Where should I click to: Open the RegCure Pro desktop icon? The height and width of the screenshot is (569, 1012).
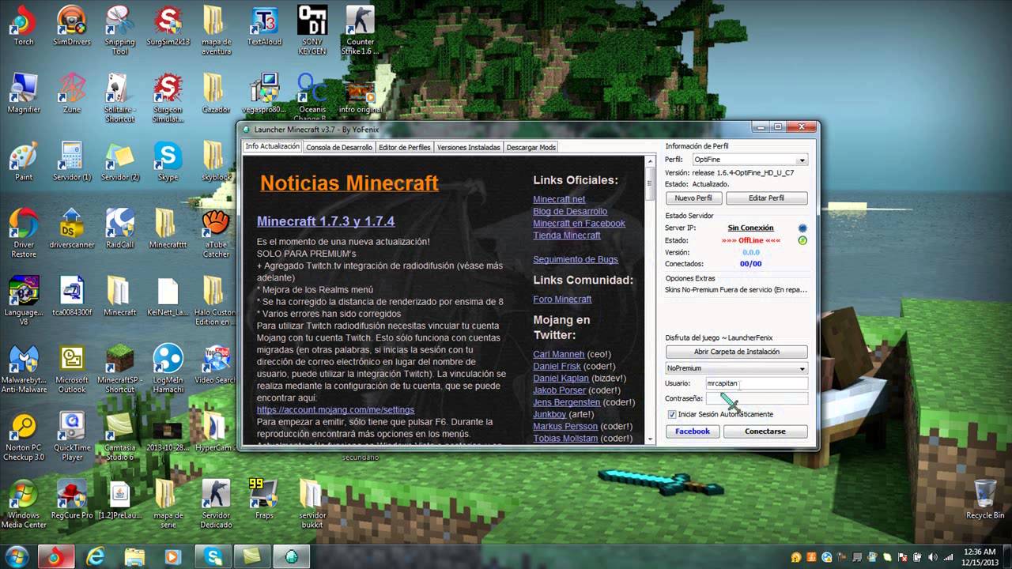point(72,499)
